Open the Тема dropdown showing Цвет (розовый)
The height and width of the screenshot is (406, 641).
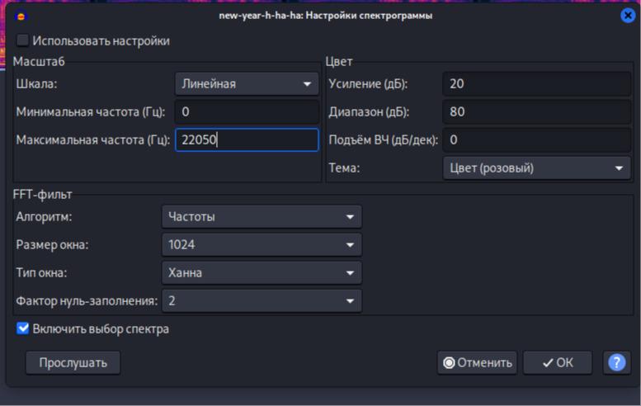536,168
